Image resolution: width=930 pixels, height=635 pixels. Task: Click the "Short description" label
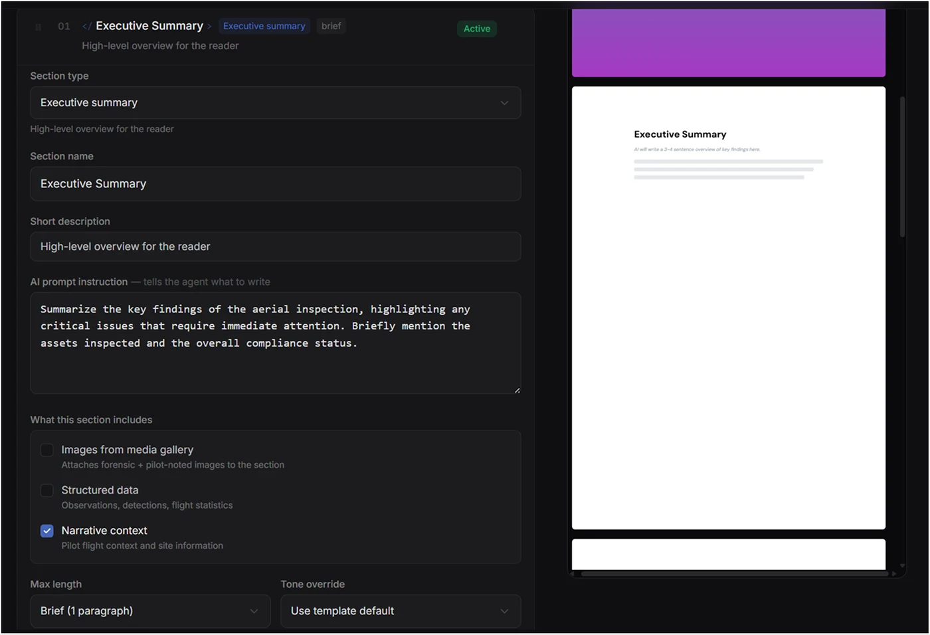pos(70,221)
